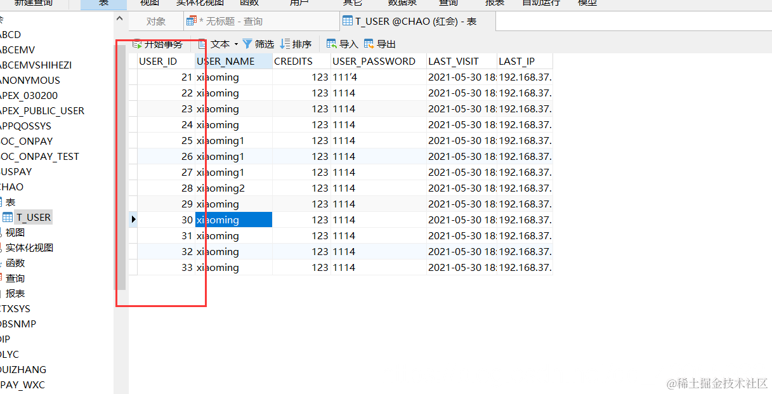Image resolution: width=772 pixels, height=394 pixels.
Task: Select the ANONYMOUS schema
Action: (30, 81)
